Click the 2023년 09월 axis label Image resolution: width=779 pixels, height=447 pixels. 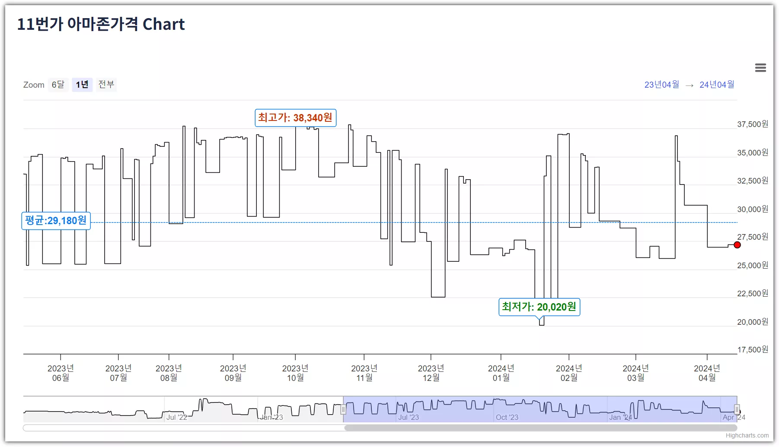tap(233, 373)
